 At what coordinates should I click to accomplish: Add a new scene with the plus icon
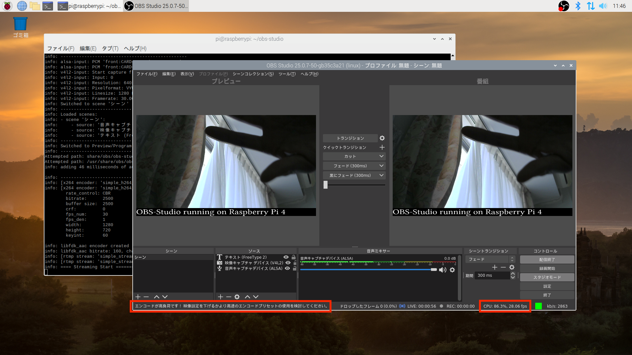click(x=138, y=297)
